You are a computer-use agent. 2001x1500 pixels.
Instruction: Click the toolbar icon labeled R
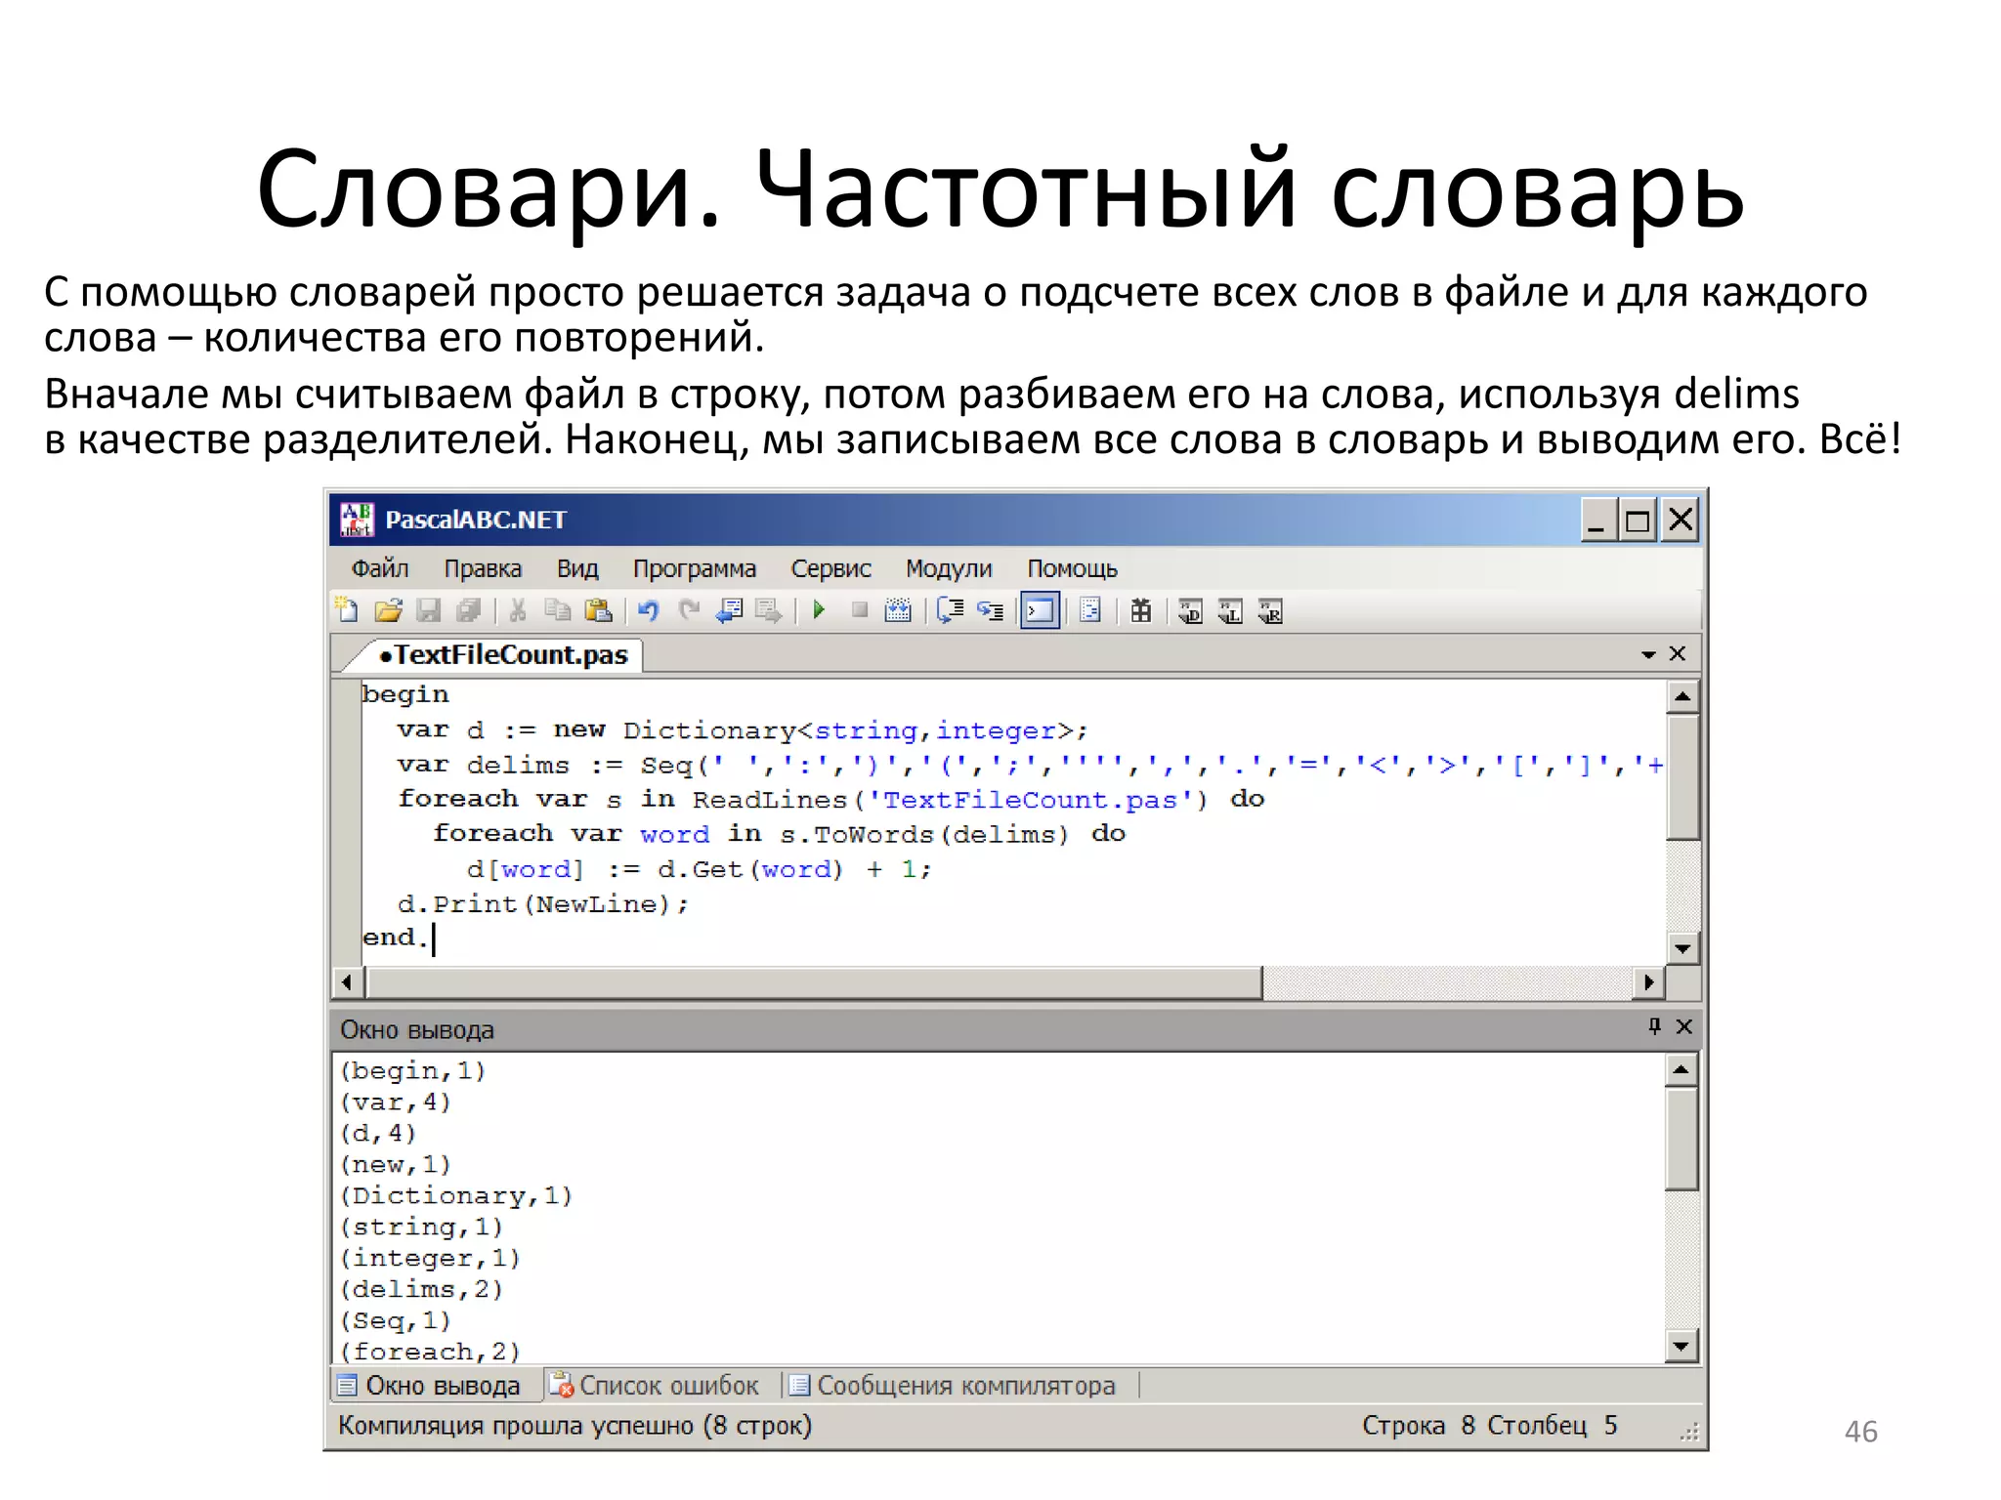[1270, 611]
